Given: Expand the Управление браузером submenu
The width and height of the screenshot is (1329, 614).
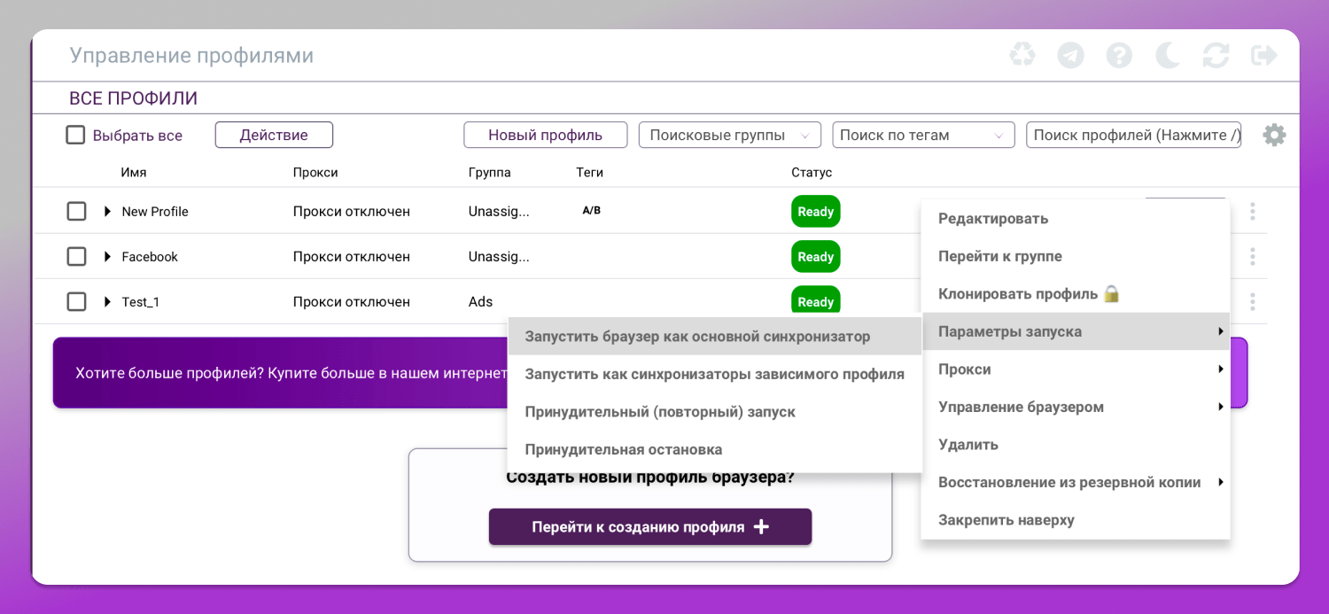Looking at the screenshot, I should click(x=1076, y=407).
